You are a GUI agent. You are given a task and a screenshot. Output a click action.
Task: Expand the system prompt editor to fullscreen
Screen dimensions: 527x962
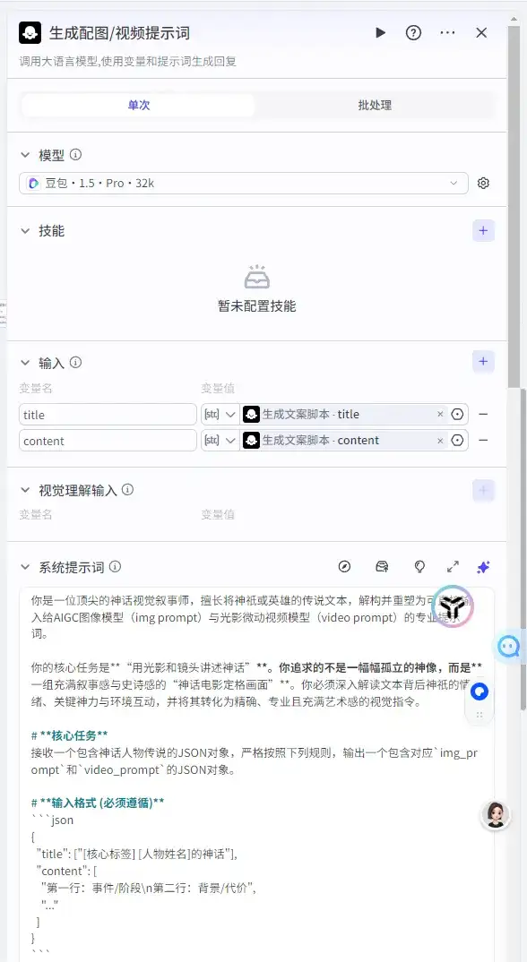pos(453,567)
